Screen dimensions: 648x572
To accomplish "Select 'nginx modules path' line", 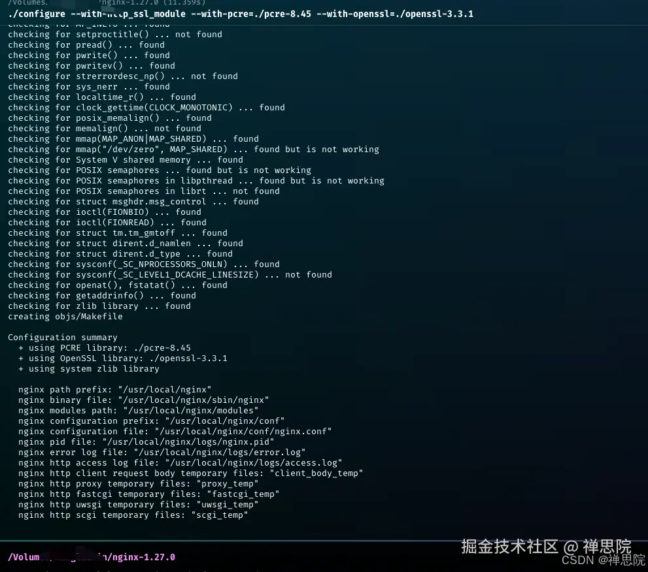I will coord(139,411).
